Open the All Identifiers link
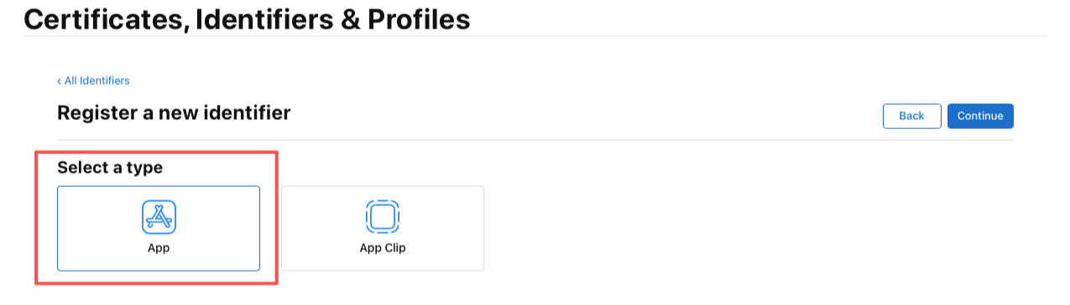This screenshot has height=305, width=1070. (97, 80)
